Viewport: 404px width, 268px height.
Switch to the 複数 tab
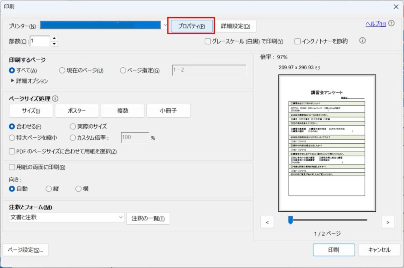[x=123, y=111]
